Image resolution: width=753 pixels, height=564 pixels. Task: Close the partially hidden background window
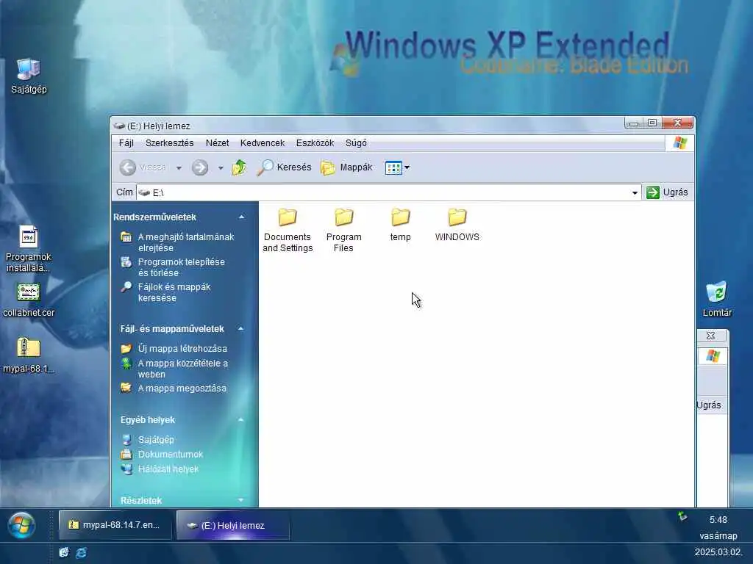pos(711,336)
